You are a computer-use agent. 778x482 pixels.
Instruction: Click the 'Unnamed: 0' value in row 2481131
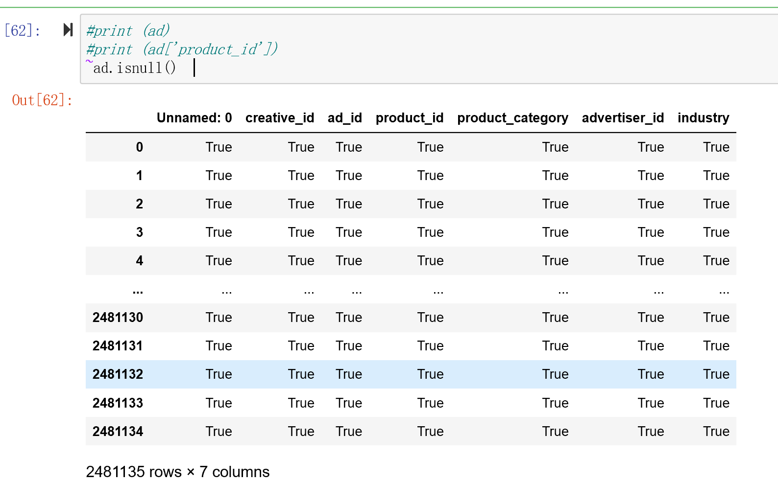point(219,346)
